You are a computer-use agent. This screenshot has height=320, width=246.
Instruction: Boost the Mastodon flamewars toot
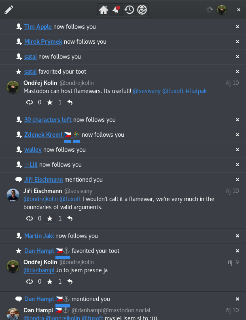(x=30, y=102)
